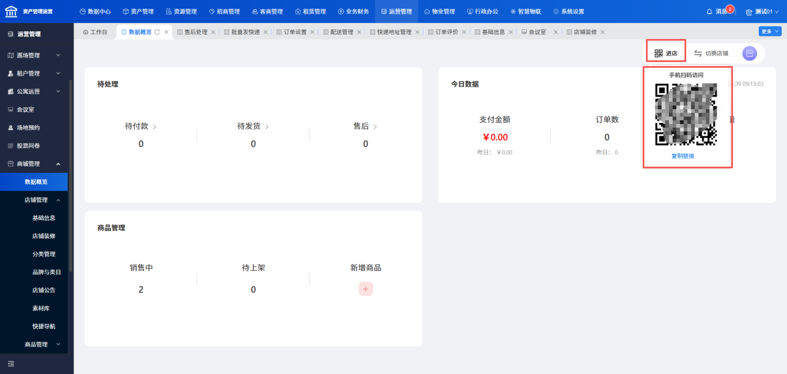Close the 售后处理 tab
The width and height of the screenshot is (787, 374).
[x=213, y=32]
